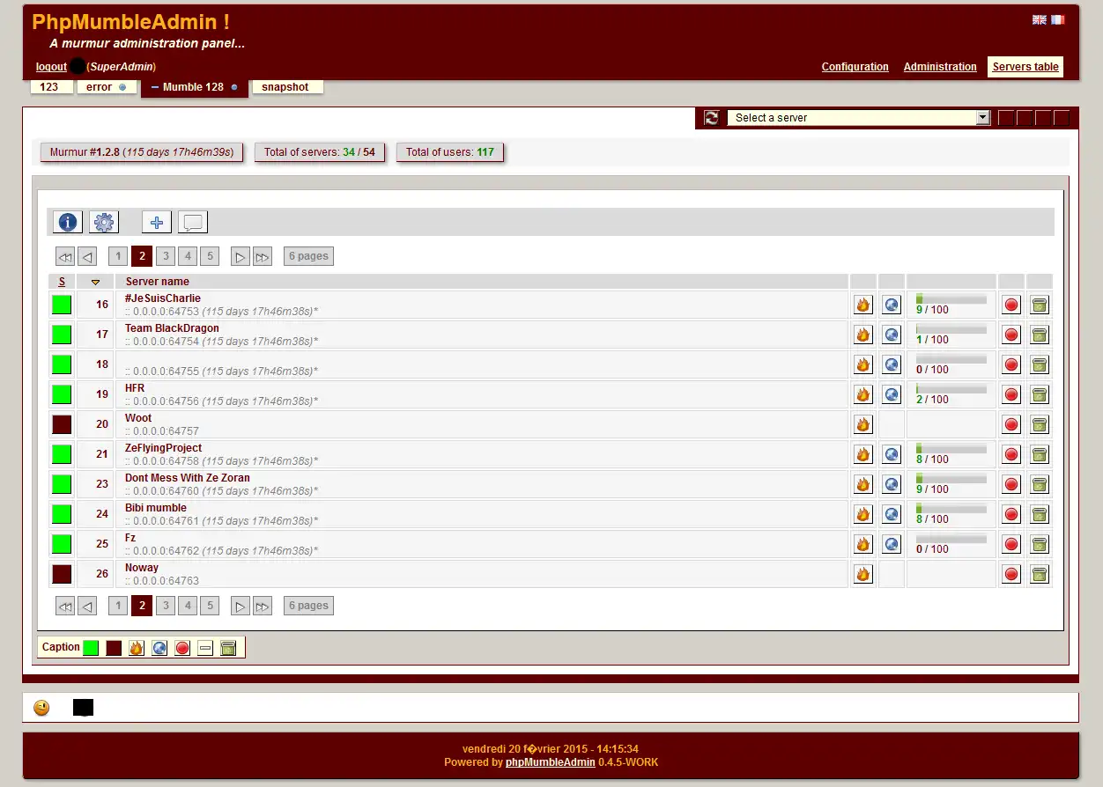Sort by the S status column header
The width and height of the screenshot is (1103, 787).
tap(62, 282)
